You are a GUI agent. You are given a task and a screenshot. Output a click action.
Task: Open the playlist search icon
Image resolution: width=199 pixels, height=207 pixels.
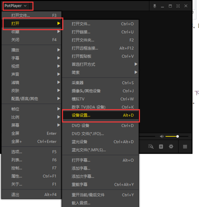pyautogui.click(x=151, y=146)
